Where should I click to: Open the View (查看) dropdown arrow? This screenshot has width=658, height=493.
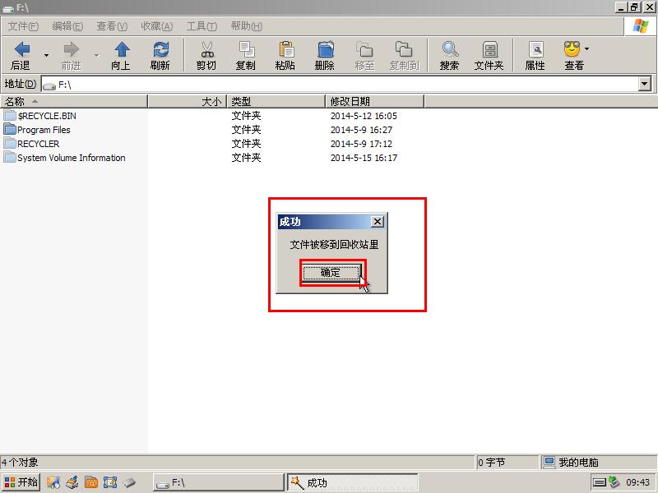(x=587, y=49)
